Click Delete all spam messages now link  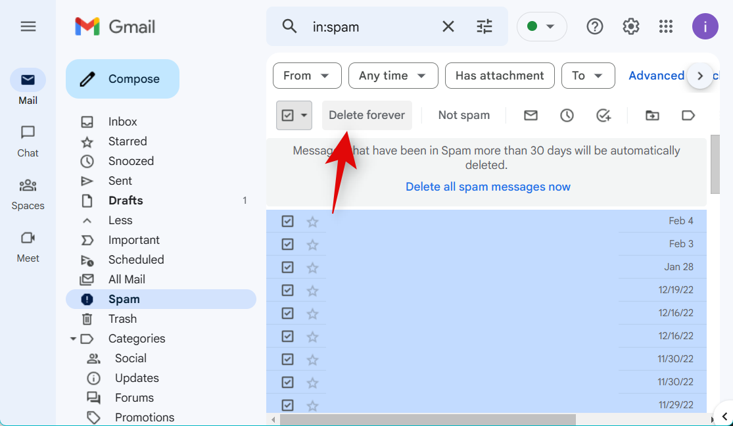[x=488, y=187]
